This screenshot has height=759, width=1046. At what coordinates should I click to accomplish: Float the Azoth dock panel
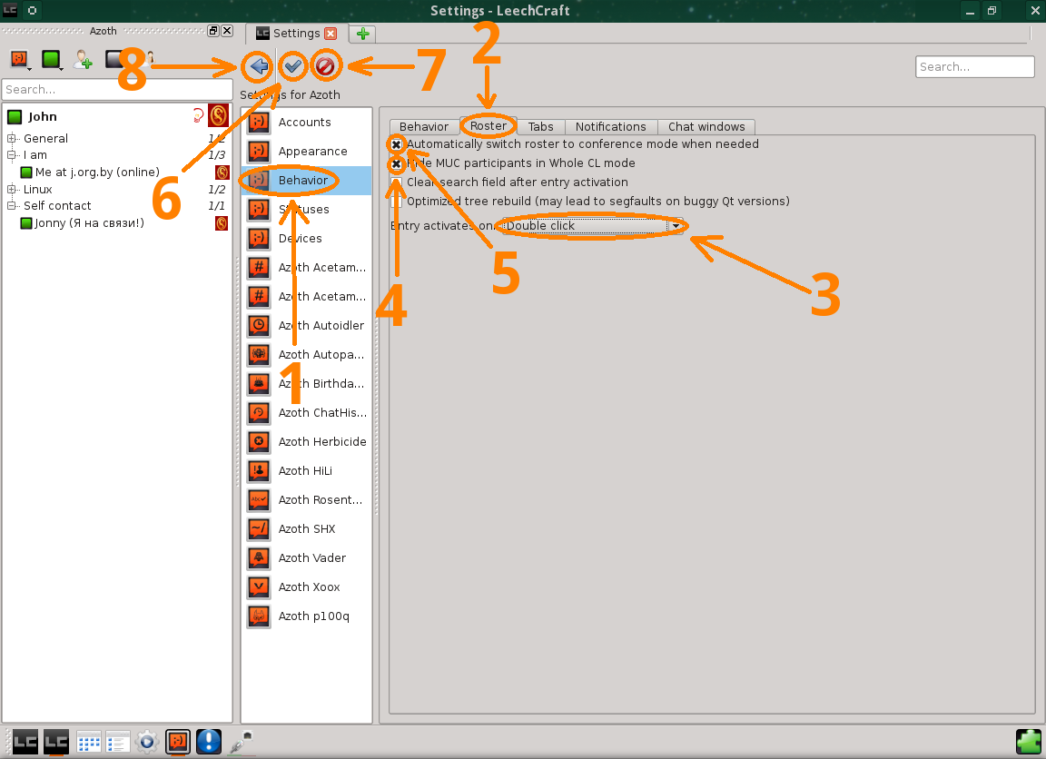(213, 31)
